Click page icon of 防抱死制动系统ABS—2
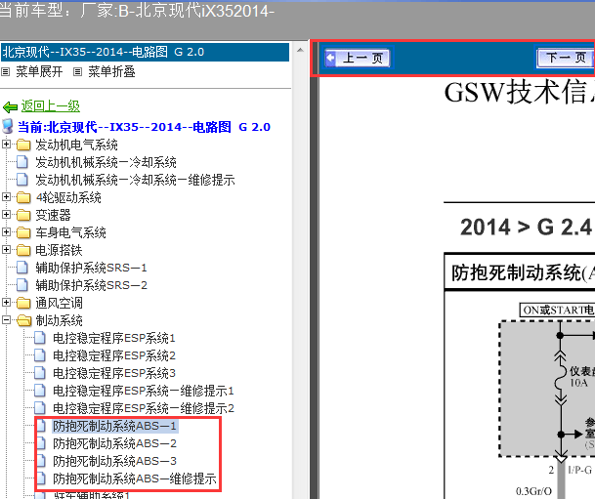The height and width of the screenshot is (499, 595). (41, 443)
